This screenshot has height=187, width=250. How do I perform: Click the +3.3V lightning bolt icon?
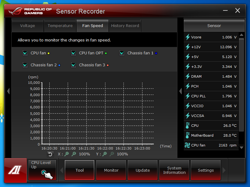[188, 67]
